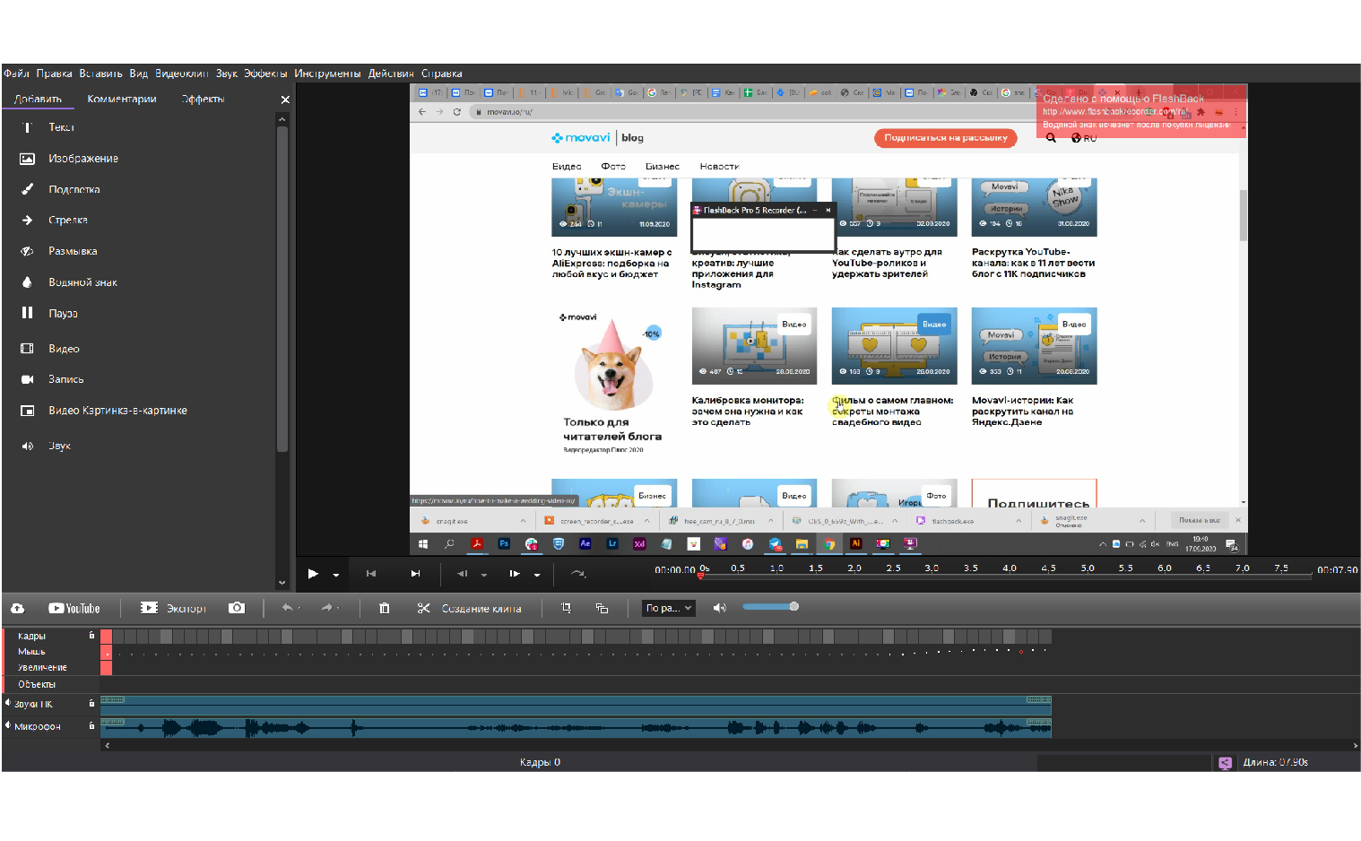This screenshot has height=841, width=1361.
Task: Click the camera snapshot icon in toolbar
Action: click(237, 608)
